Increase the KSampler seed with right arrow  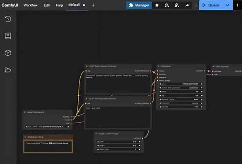point(202,84)
